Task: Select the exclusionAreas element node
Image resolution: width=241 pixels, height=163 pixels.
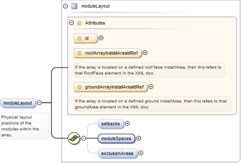Action: pyautogui.click(x=117, y=153)
